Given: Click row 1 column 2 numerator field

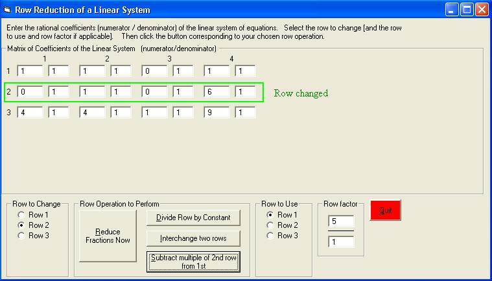Looking at the screenshot, I should tap(92, 71).
